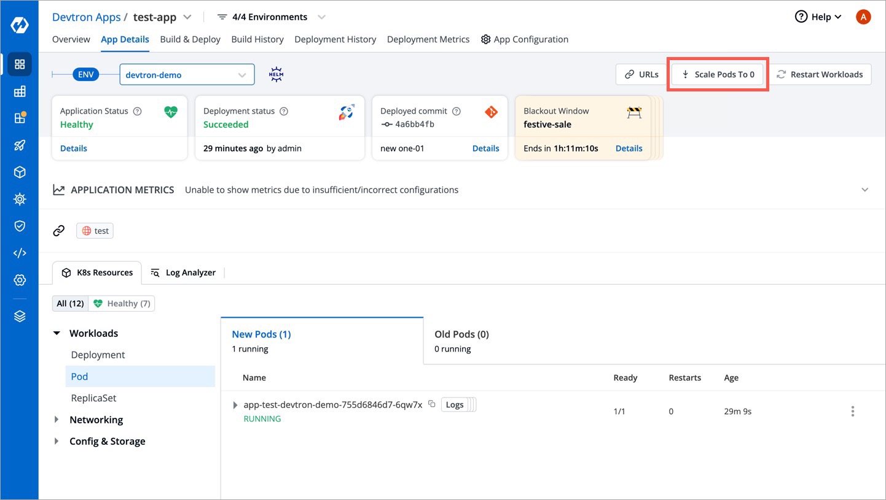Click the Helm icon next to environment
The height and width of the screenshot is (500, 886).
[276, 75]
